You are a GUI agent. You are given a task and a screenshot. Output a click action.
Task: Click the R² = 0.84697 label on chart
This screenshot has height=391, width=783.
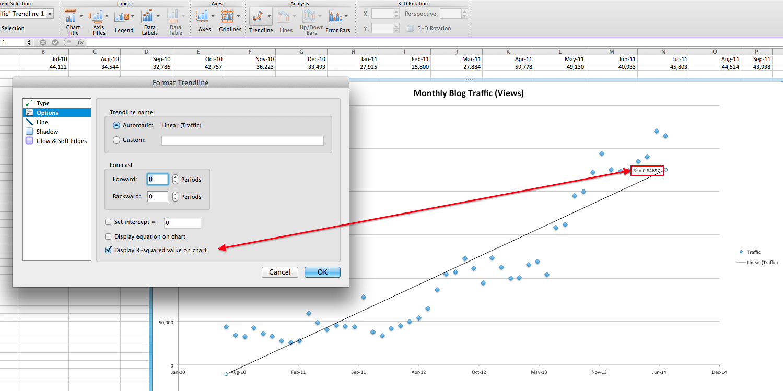(x=647, y=171)
